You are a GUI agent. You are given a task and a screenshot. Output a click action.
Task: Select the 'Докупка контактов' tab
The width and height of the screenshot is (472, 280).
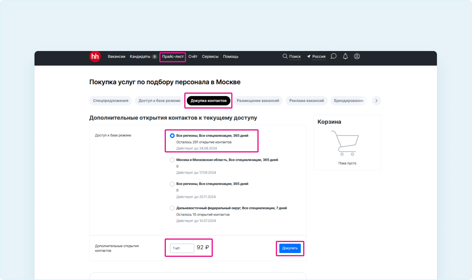[x=208, y=101]
